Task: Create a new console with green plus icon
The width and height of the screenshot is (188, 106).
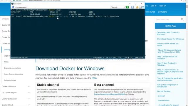Action: 127,7
